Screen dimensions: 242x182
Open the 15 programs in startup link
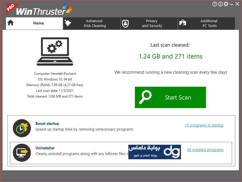click(x=204, y=125)
